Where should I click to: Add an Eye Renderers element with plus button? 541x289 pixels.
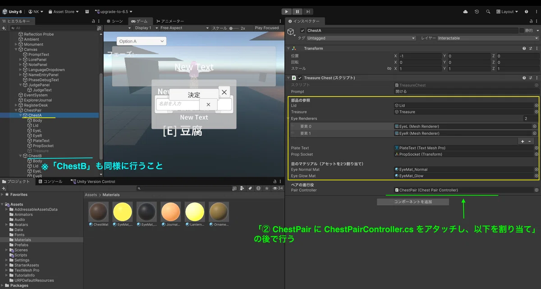pyautogui.click(x=523, y=141)
